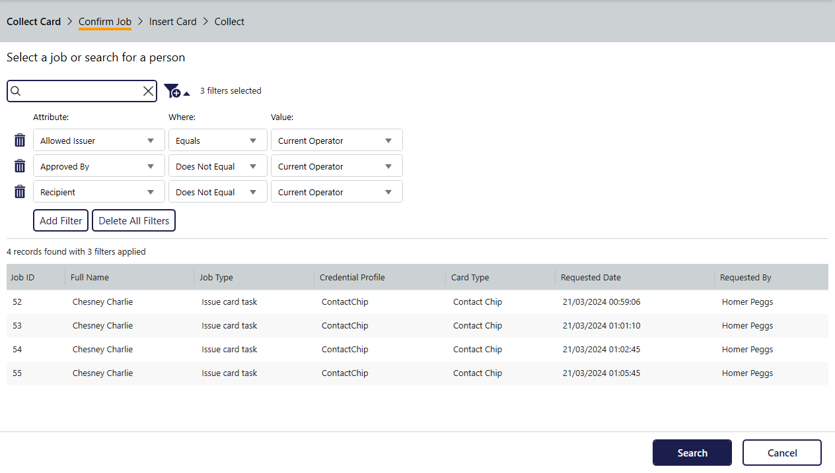Delete the Allowed Issuer filter row
This screenshot has height=473, width=835.
pos(20,141)
